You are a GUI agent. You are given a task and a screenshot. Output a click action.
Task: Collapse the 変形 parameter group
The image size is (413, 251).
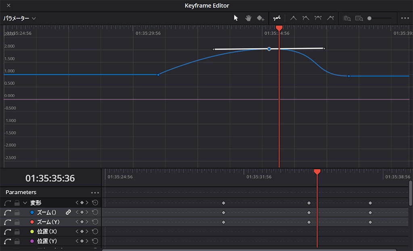pos(25,203)
